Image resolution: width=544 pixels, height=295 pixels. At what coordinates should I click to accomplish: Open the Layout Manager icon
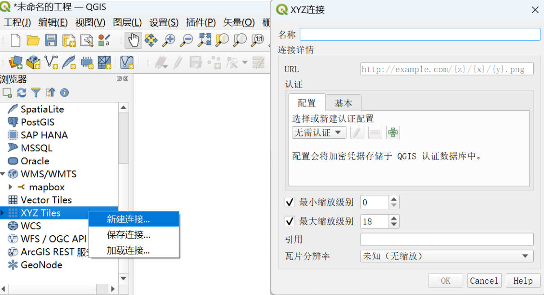86,40
